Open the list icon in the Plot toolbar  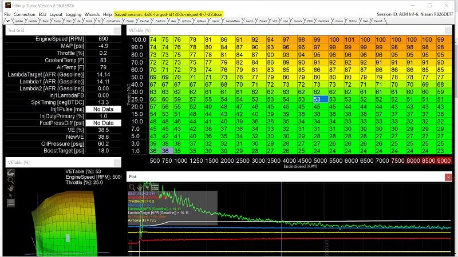point(155,186)
